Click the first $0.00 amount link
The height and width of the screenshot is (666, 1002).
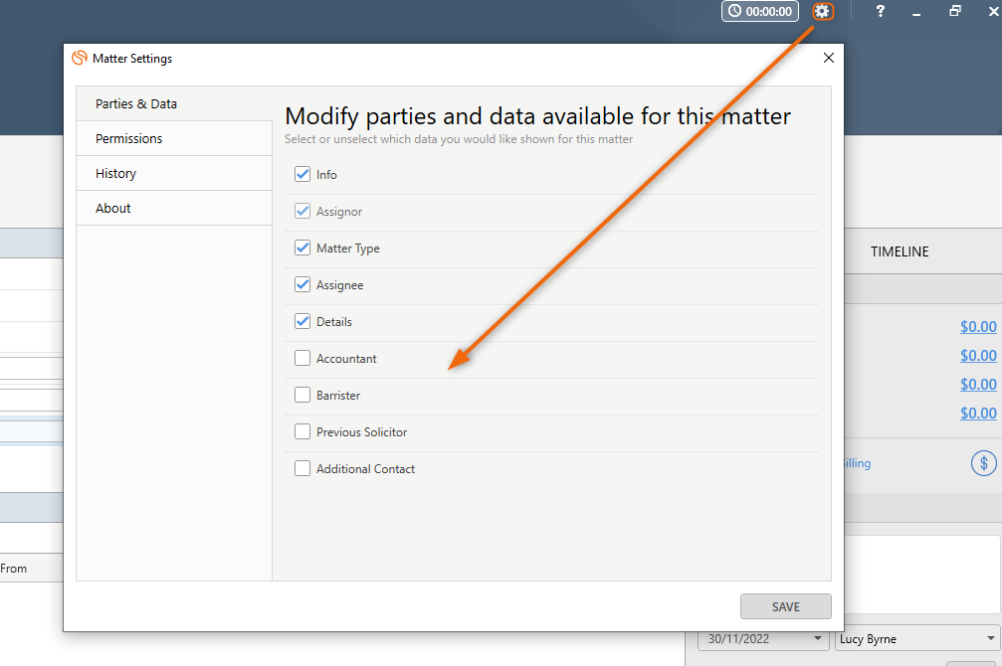coord(978,327)
